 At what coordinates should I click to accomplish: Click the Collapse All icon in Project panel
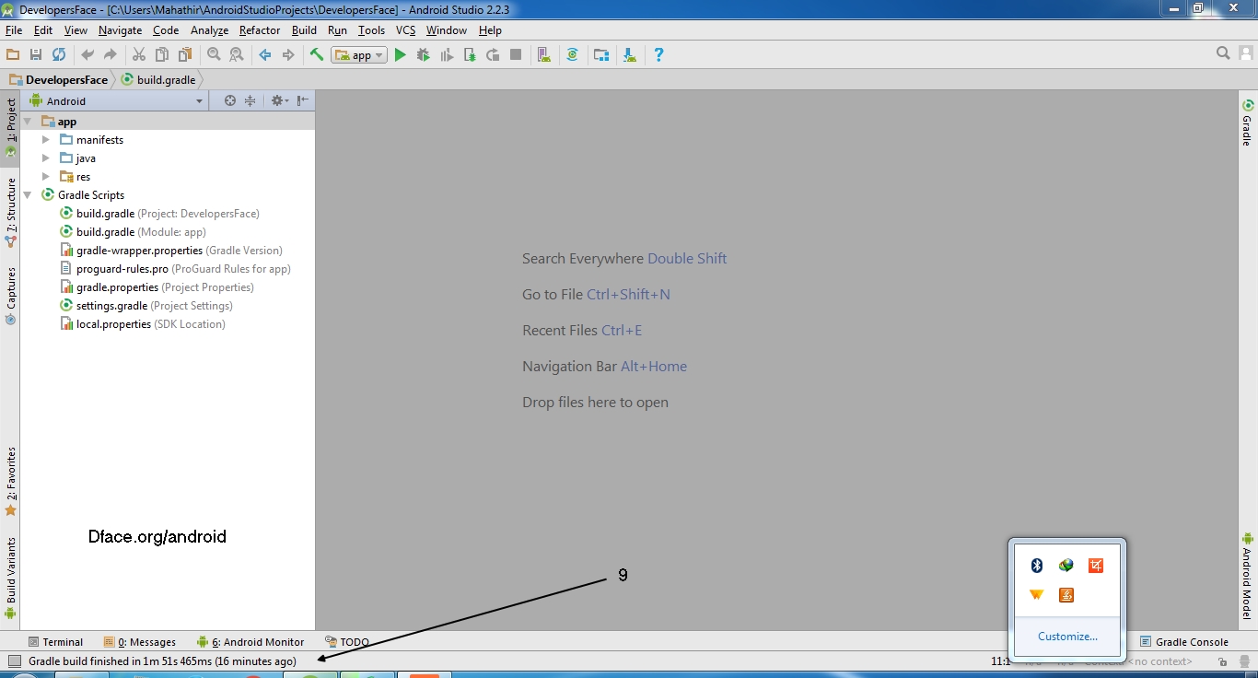(250, 100)
